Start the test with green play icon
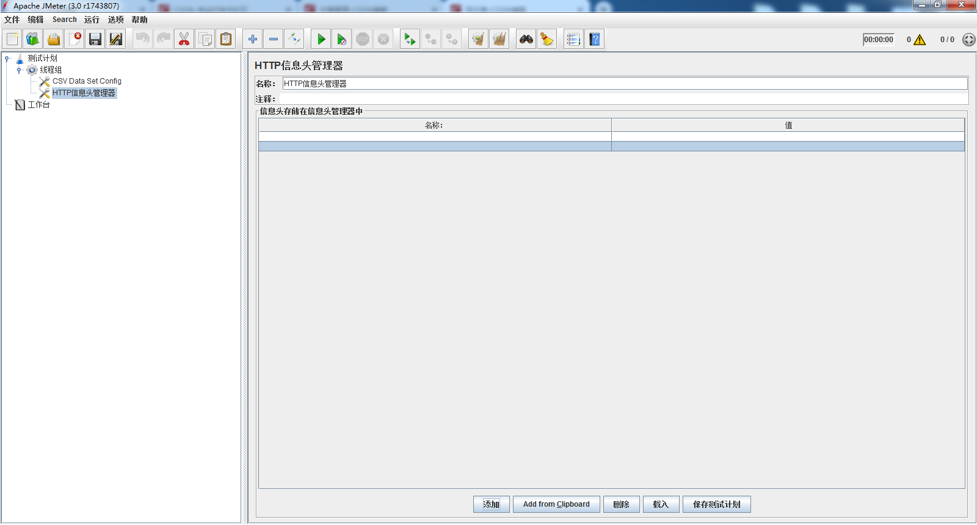977x525 pixels. pos(321,39)
